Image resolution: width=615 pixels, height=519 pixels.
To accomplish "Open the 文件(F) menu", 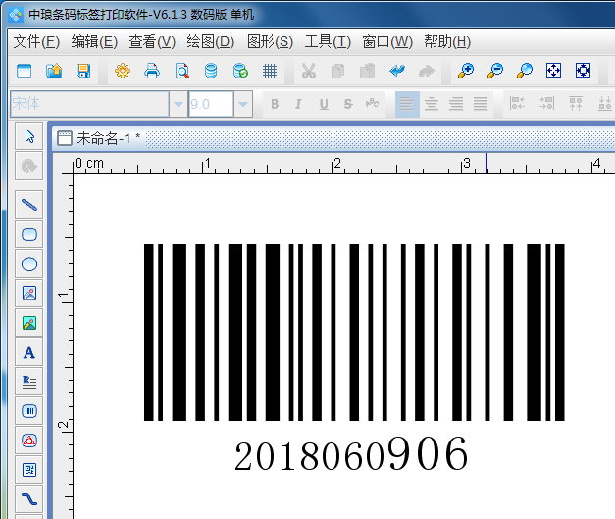I will (36, 41).
